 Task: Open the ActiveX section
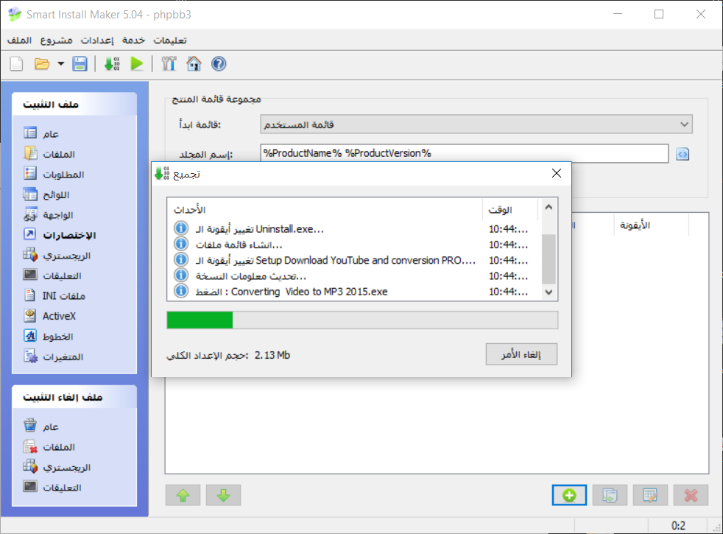click(x=49, y=316)
